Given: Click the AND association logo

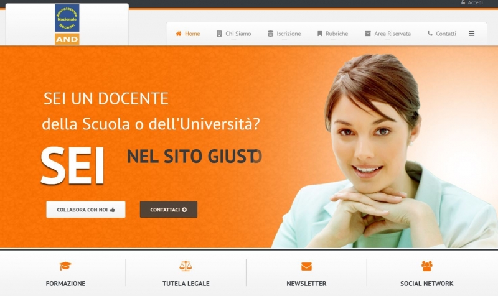Looking at the screenshot, I should click(x=67, y=24).
